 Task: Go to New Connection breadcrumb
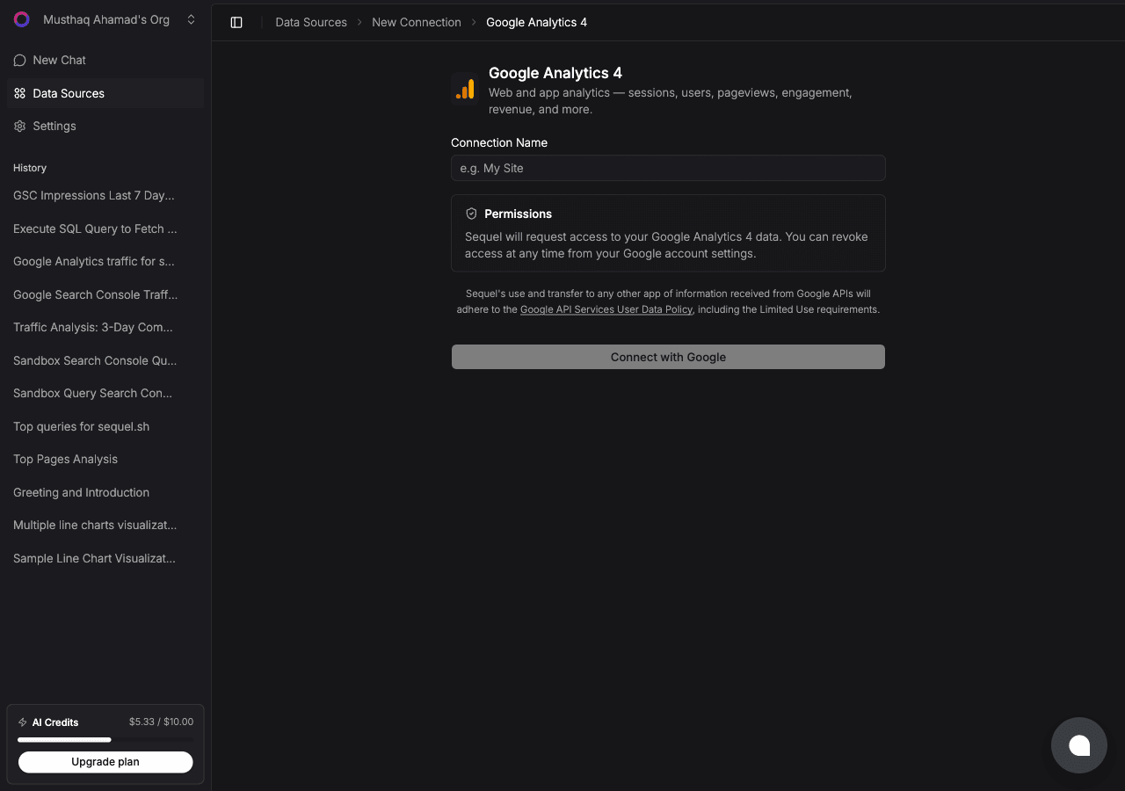coord(417,22)
